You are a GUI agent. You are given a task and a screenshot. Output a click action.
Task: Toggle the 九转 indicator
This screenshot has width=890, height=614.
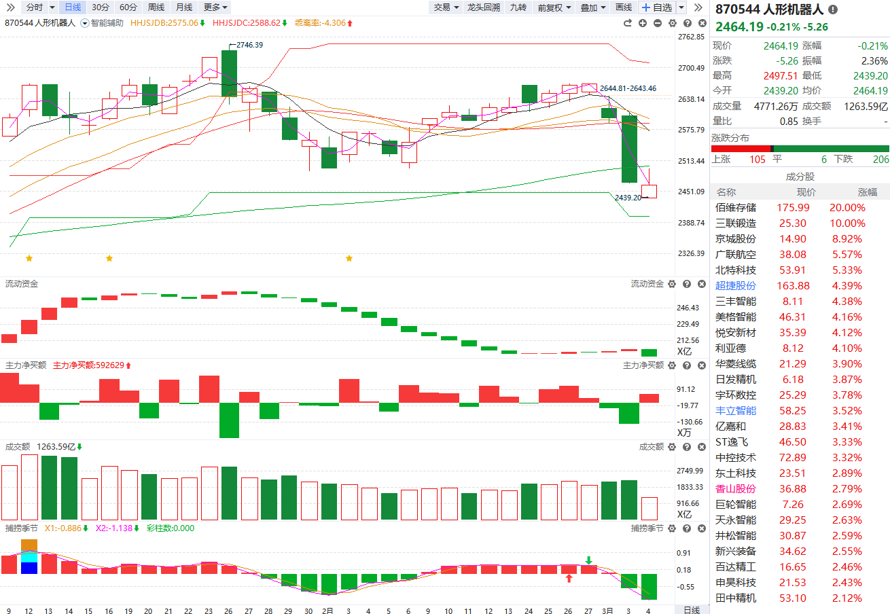(x=518, y=7)
